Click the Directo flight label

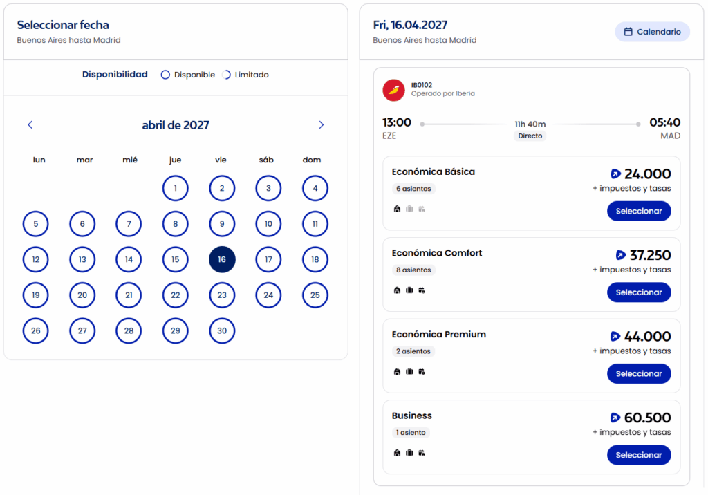[x=530, y=136]
